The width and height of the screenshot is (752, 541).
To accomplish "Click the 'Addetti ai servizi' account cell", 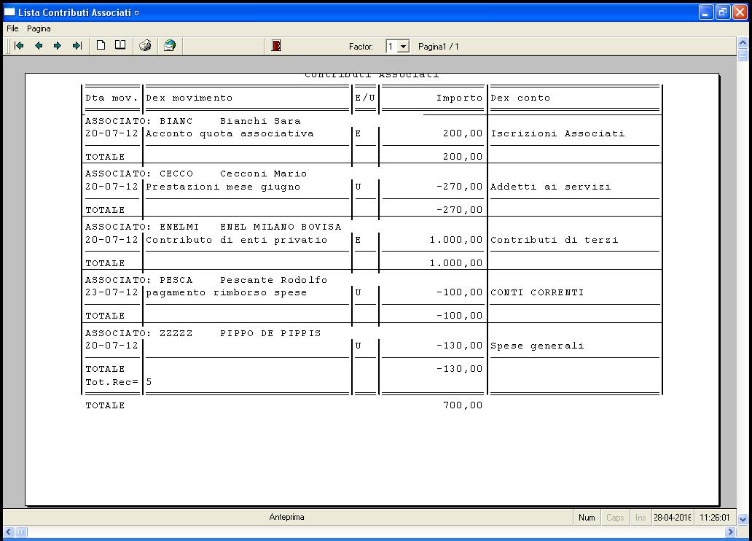I will click(x=551, y=187).
